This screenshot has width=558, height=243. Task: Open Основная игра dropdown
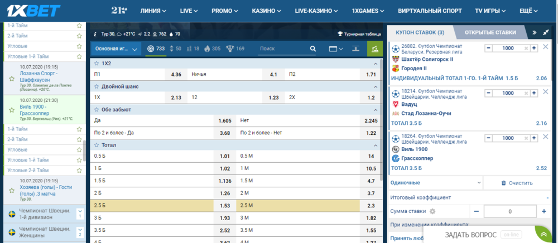click(116, 49)
